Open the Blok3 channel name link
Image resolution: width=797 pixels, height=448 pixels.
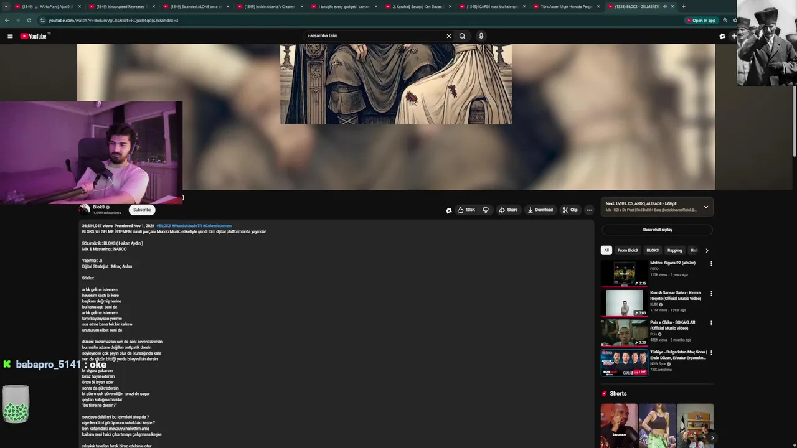(x=98, y=207)
